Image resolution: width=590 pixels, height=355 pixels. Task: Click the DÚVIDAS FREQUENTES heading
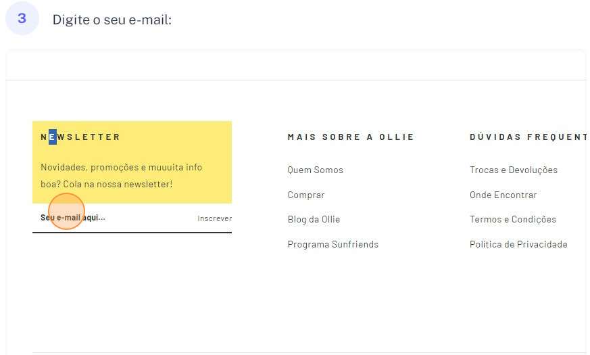(527, 137)
